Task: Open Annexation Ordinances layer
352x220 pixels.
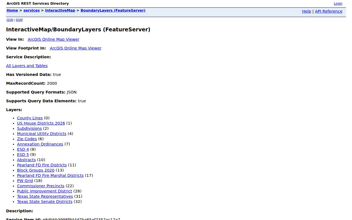Action: point(40,144)
